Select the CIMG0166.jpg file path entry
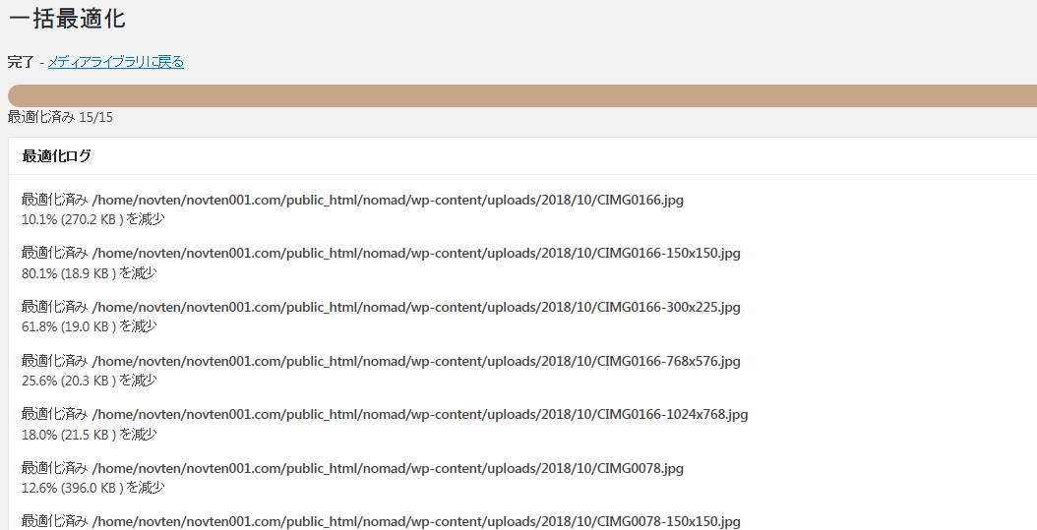The image size is (1037, 530). click(x=388, y=200)
